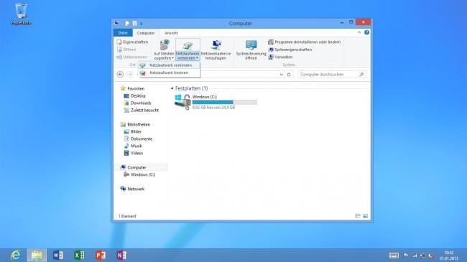Click Verwalten in the ribbon
Screen dimensions: 467x262
tap(280, 57)
